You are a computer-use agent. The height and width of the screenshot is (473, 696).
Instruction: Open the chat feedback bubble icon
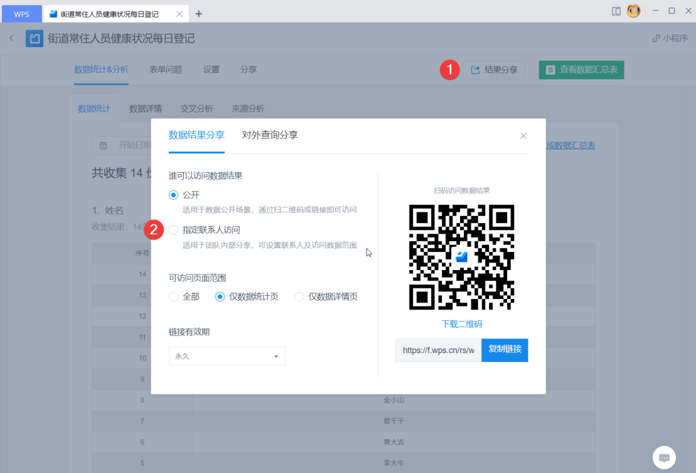tap(664, 458)
